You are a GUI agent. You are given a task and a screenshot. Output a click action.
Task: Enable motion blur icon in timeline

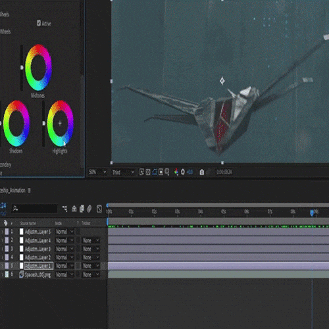[x=89, y=209]
